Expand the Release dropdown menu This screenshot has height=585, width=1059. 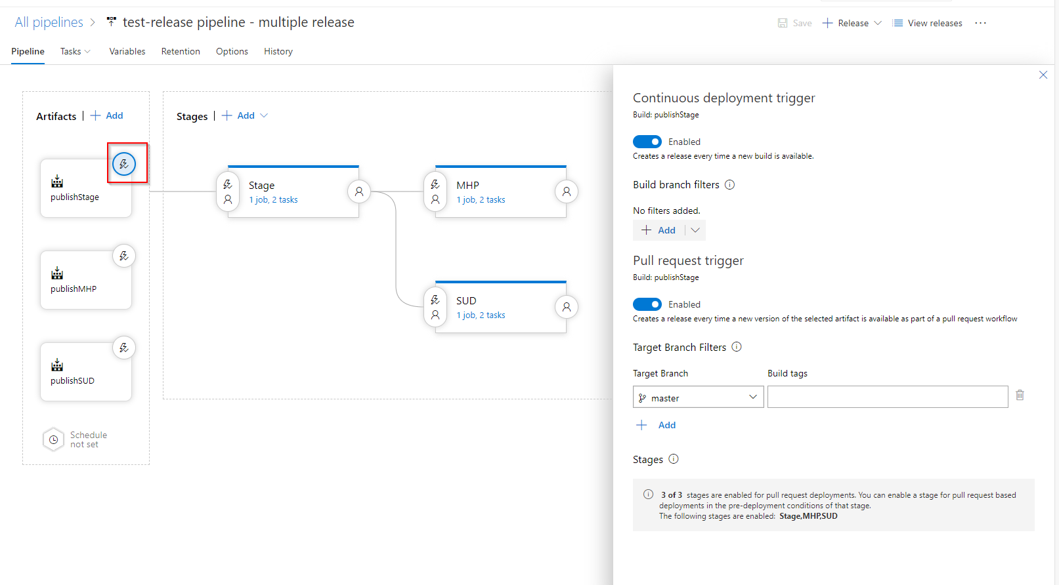pos(878,23)
